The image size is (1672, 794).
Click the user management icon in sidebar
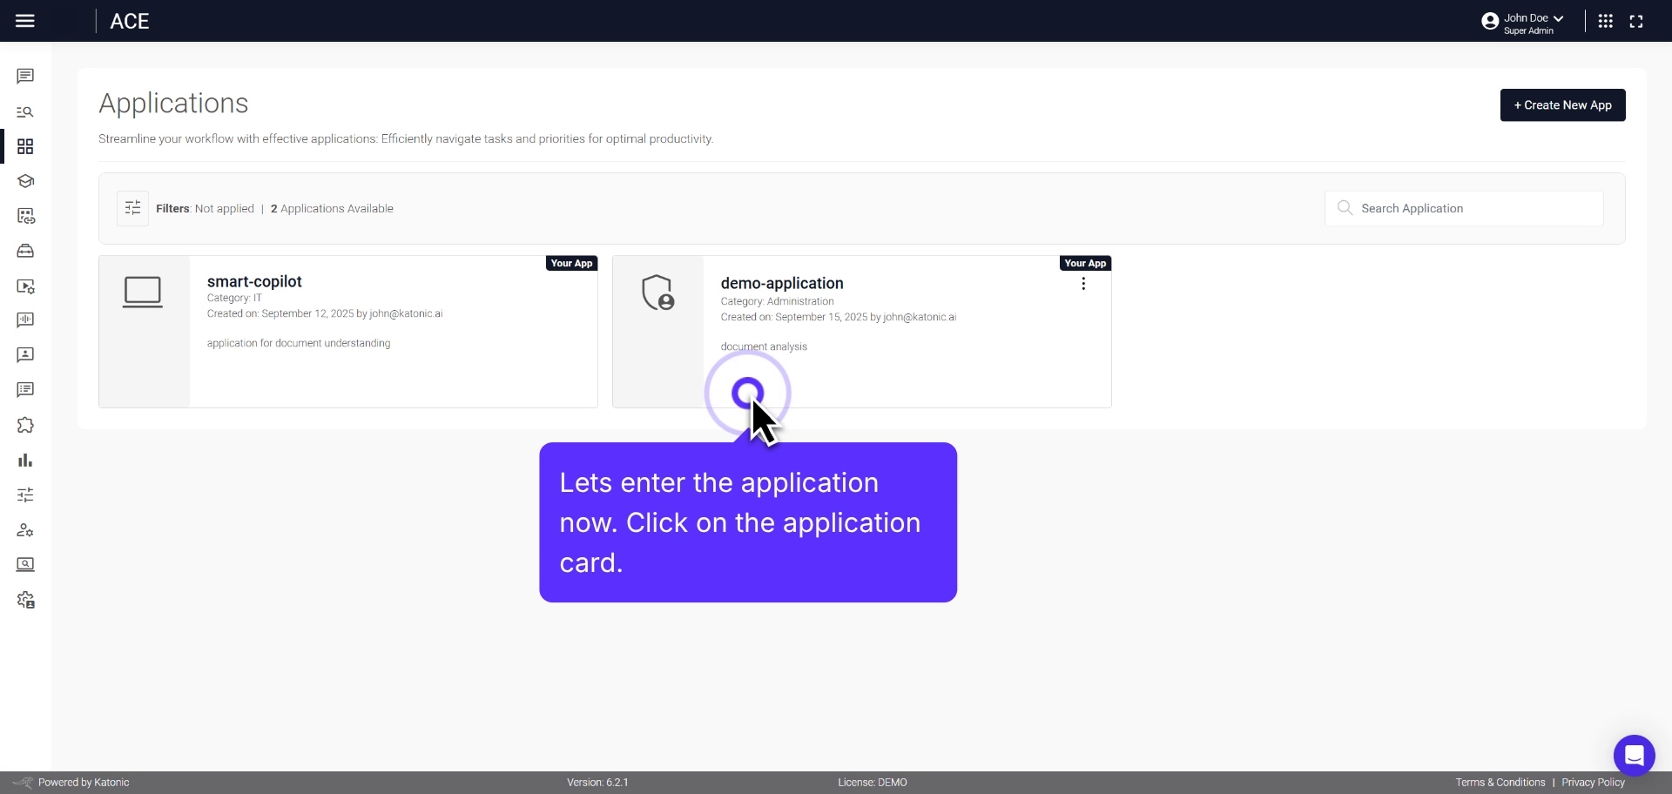pos(25,529)
